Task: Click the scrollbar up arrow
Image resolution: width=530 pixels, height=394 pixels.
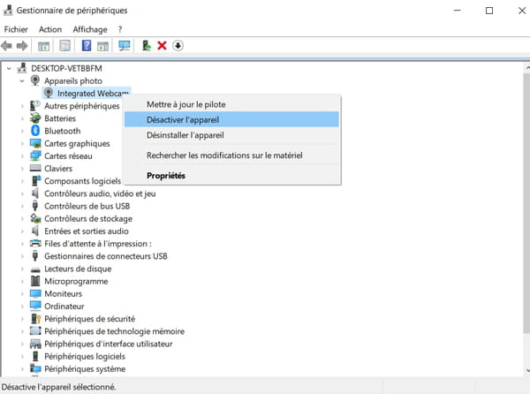Action: 527,68
